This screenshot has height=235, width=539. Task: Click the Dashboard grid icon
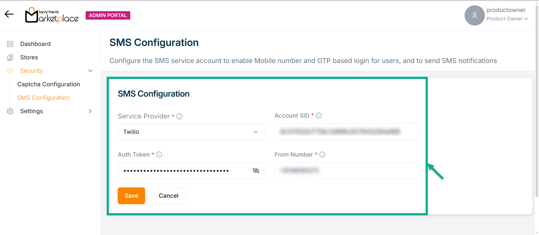(x=10, y=44)
